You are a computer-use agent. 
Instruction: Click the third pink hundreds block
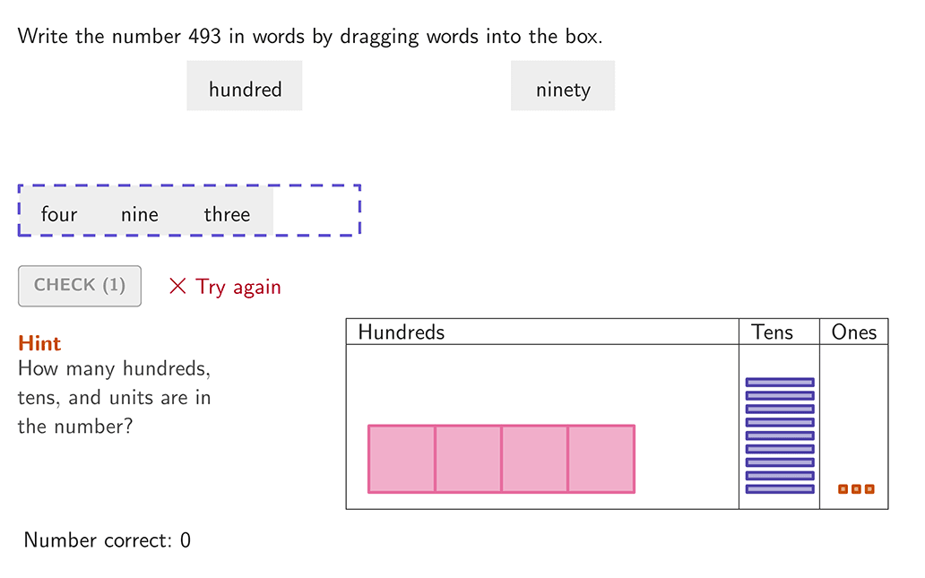(534, 459)
